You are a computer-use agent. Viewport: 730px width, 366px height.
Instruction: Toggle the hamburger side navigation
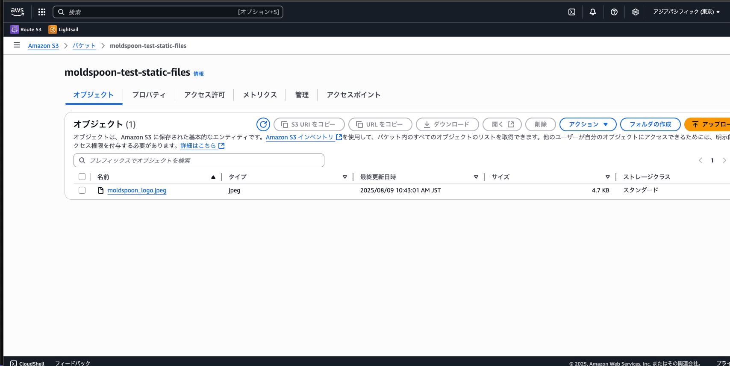point(17,45)
